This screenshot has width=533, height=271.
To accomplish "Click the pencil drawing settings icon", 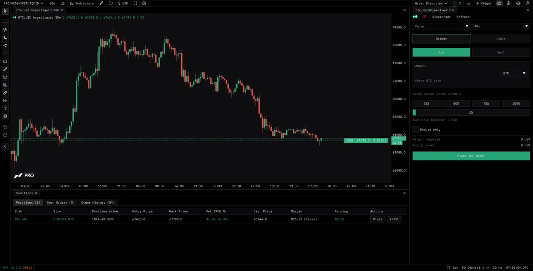I will pos(102,3).
